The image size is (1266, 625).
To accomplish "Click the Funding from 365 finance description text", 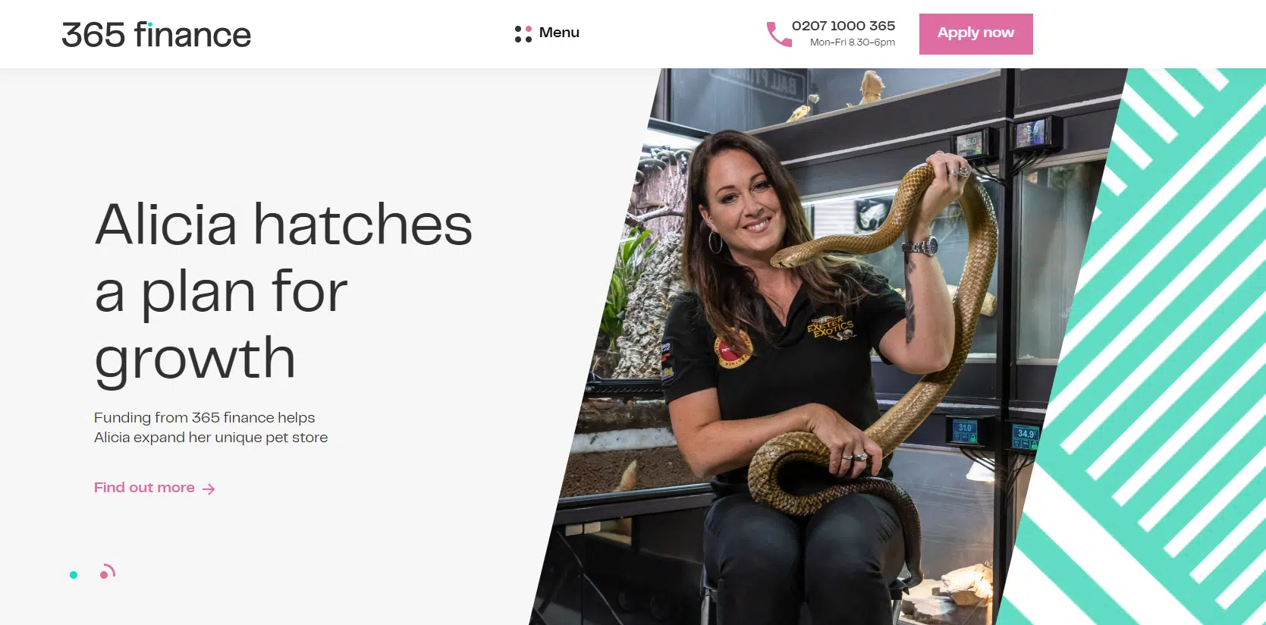I will pyautogui.click(x=211, y=428).
